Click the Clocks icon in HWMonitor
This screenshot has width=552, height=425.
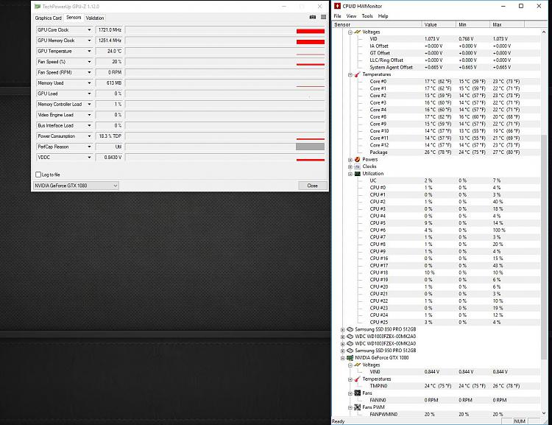click(357, 166)
